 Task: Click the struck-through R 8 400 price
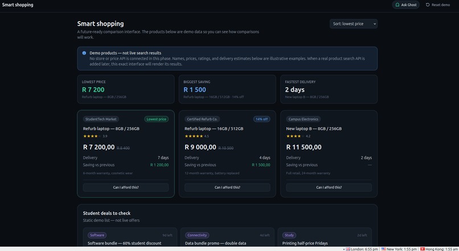click(123, 148)
